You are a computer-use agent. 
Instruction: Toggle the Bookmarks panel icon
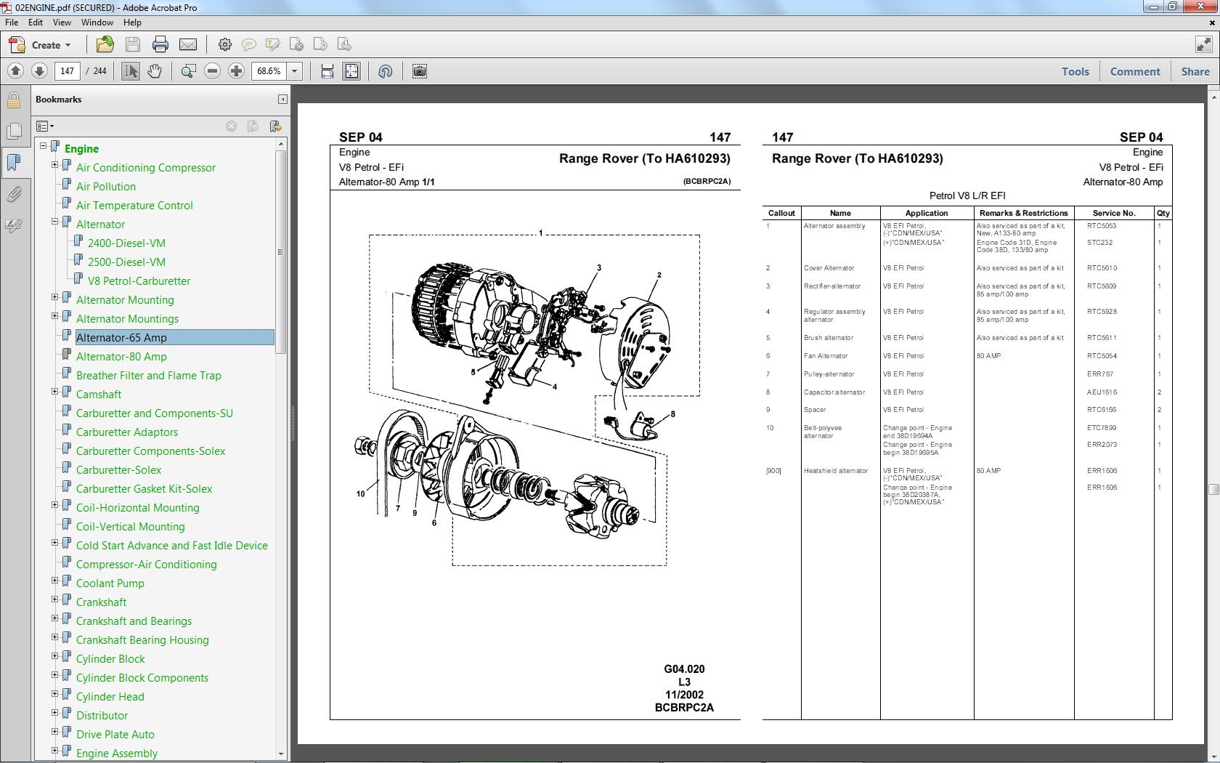point(14,163)
